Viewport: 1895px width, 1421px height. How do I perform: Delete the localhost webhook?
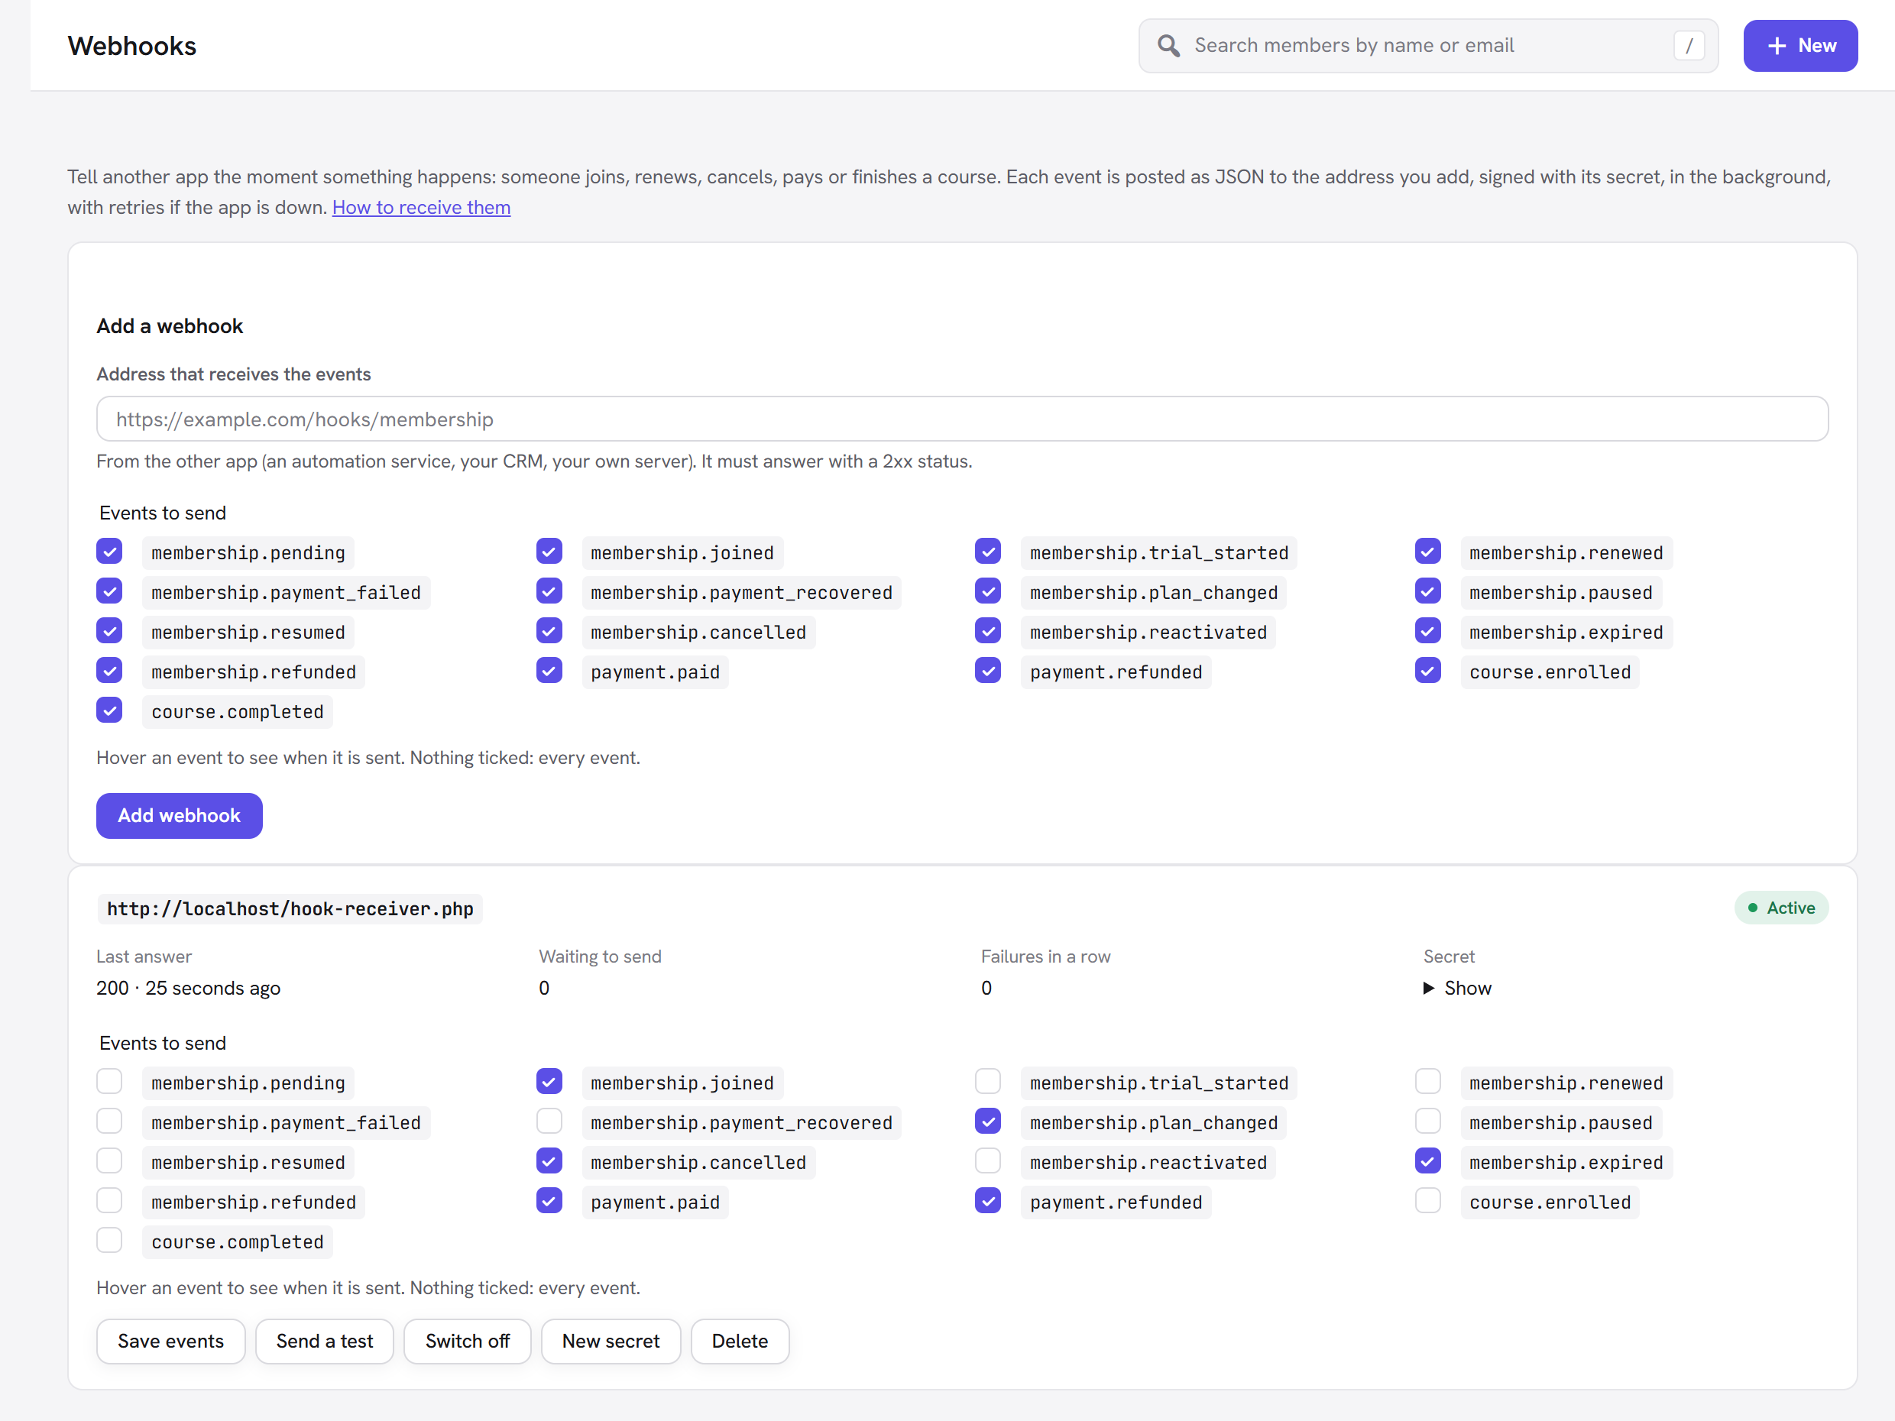(x=740, y=1341)
